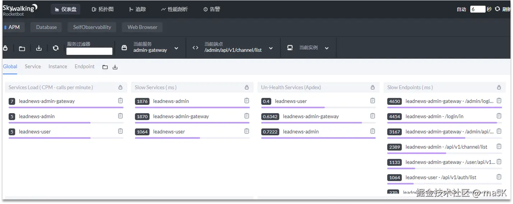Copy the 1133 ms slow endpoint entry
The width and height of the screenshot is (513, 204).
[x=499, y=161]
